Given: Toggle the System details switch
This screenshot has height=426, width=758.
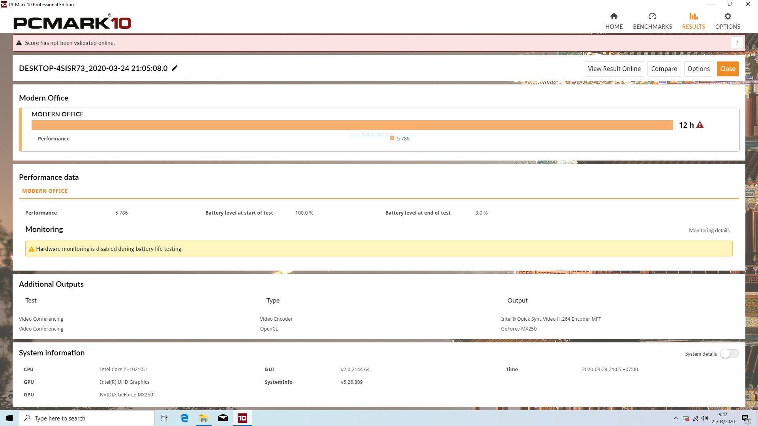Looking at the screenshot, I should click(729, 354).
